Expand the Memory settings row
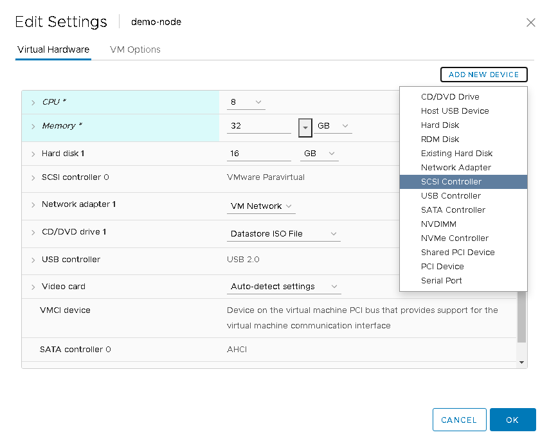Viewport: 549px width, 446px height. [33, 127]
